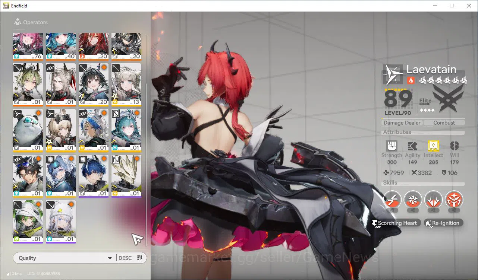Screen dimensions: 478x280
Task: Click the defense shield icon next to 106
Action: (x=444, y=173)
